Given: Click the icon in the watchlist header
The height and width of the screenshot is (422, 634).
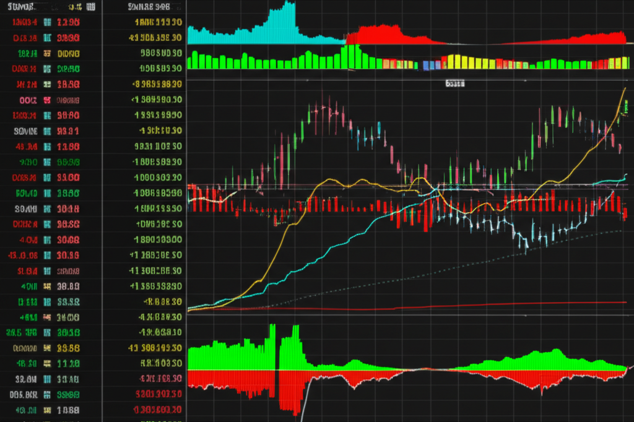Looking at the screenshot, I should (91, 7).
